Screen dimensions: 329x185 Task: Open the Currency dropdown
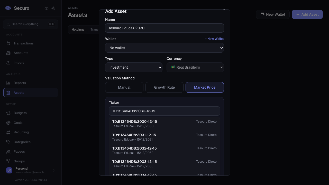pos(195,67)
